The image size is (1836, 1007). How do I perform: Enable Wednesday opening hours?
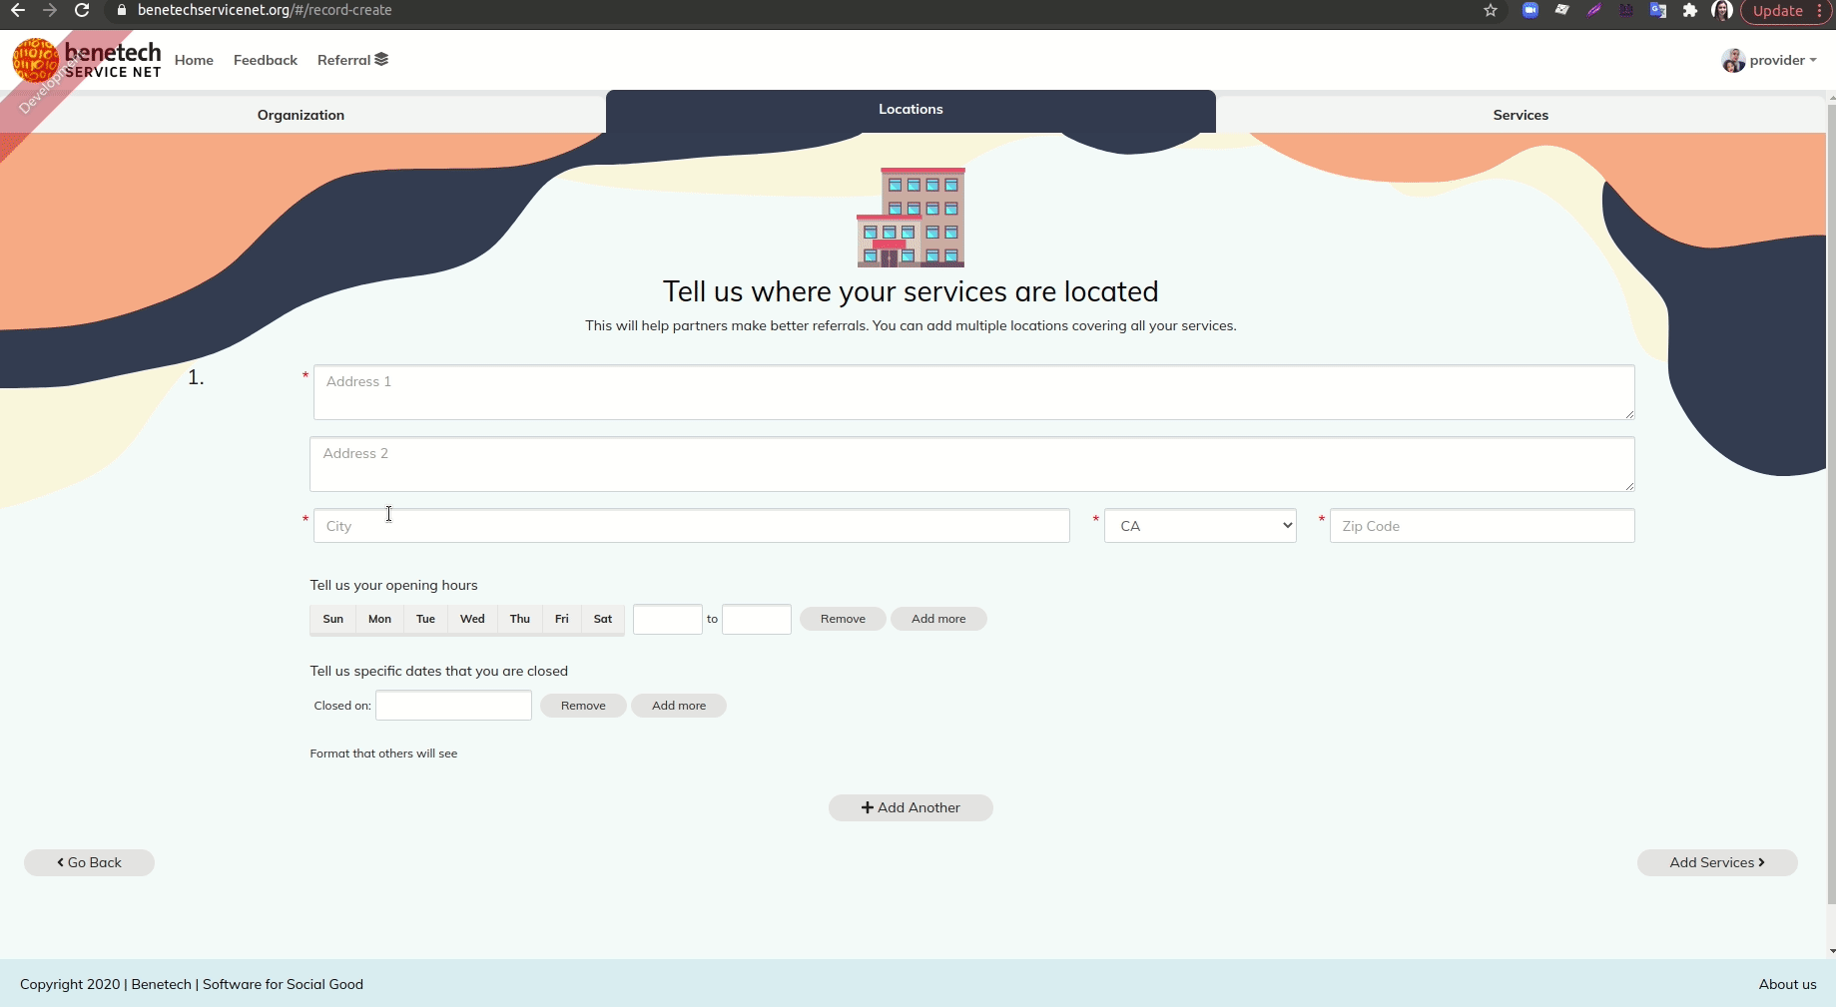pos(471,619)
